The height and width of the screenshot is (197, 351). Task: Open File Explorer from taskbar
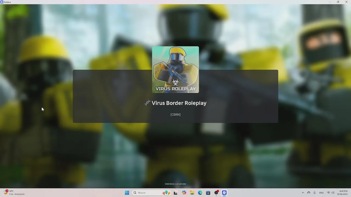click(192, 193)
